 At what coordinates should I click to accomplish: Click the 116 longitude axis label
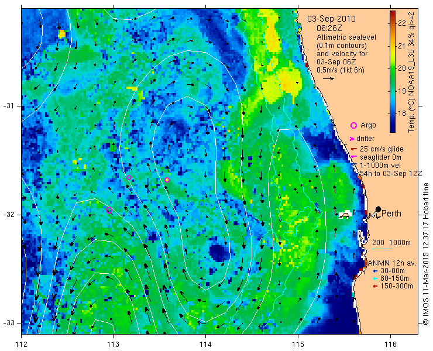390,344
